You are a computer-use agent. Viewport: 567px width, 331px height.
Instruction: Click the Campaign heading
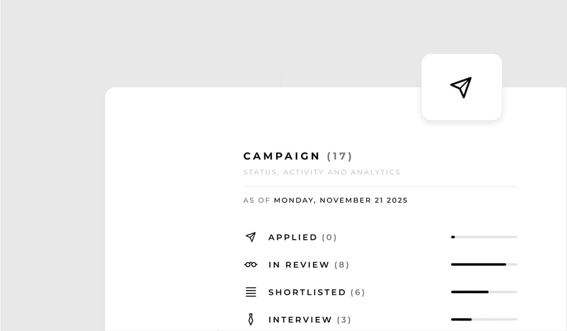[282, 156]
